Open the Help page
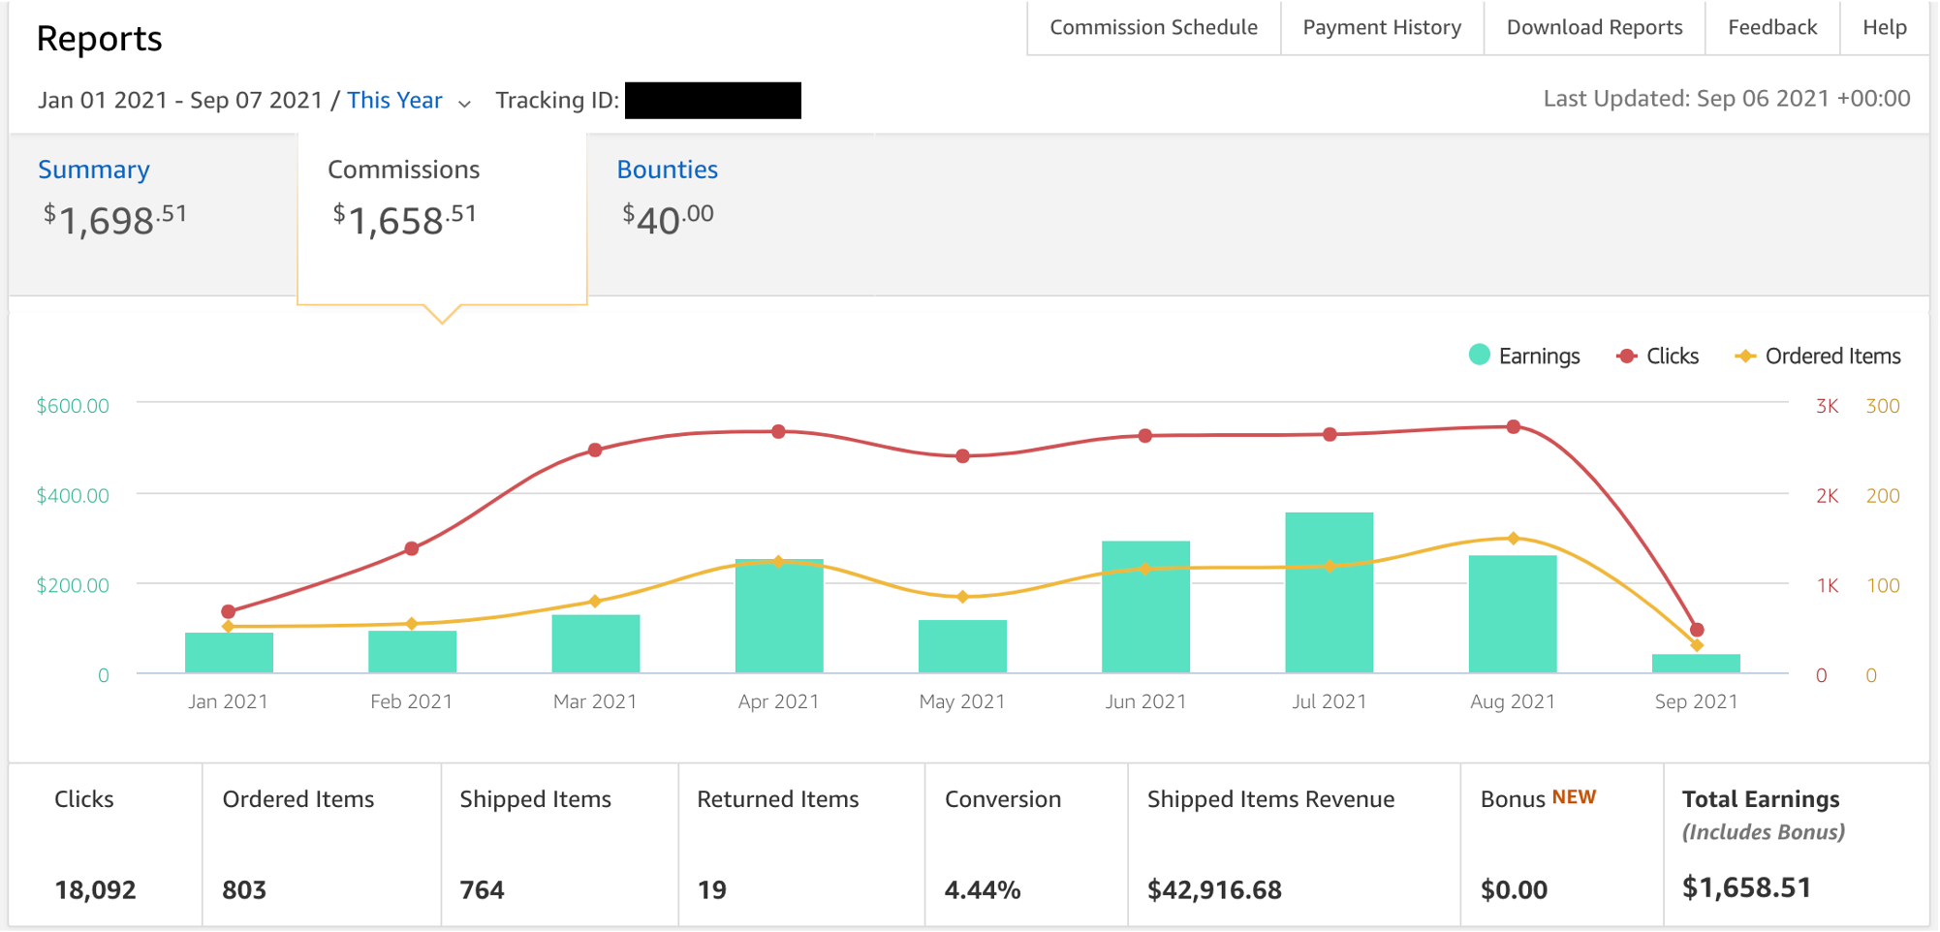Viewport: 1940px width, 932px height. click(1884, 27)
